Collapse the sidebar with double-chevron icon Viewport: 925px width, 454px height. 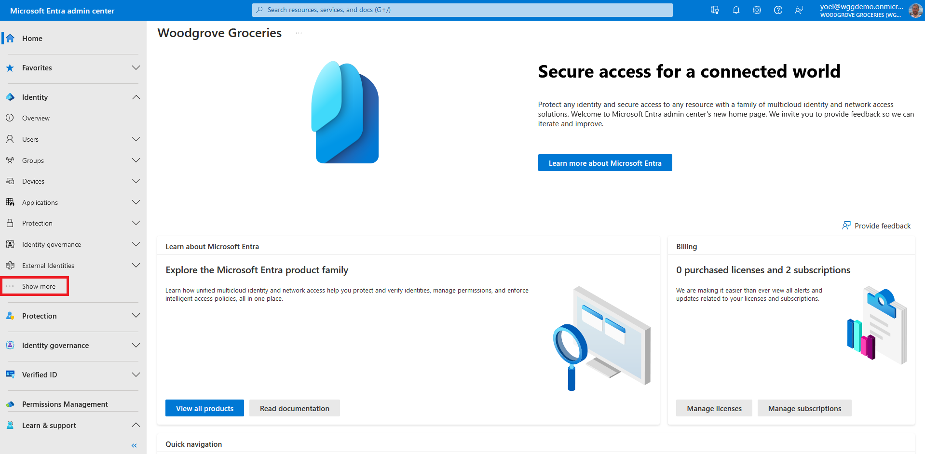click(134, 445)
